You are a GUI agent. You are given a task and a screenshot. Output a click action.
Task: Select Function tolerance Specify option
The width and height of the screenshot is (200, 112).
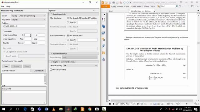(68, 40)
